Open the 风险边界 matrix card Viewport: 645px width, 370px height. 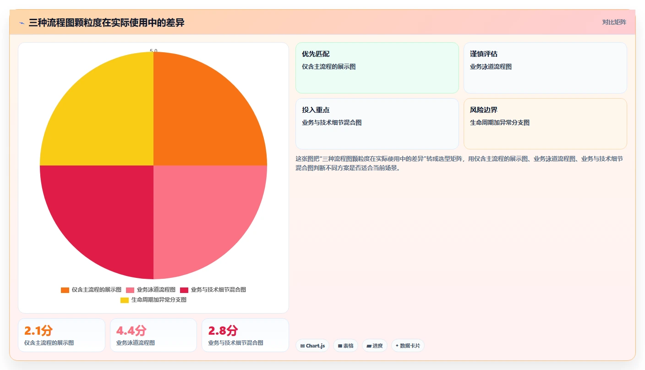[545, 124]
